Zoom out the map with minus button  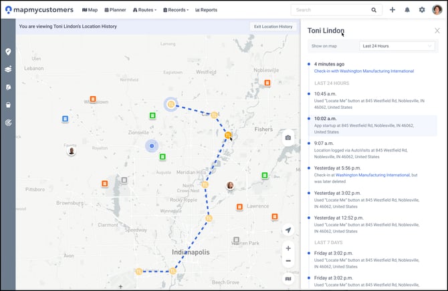(x=288, y=261)
